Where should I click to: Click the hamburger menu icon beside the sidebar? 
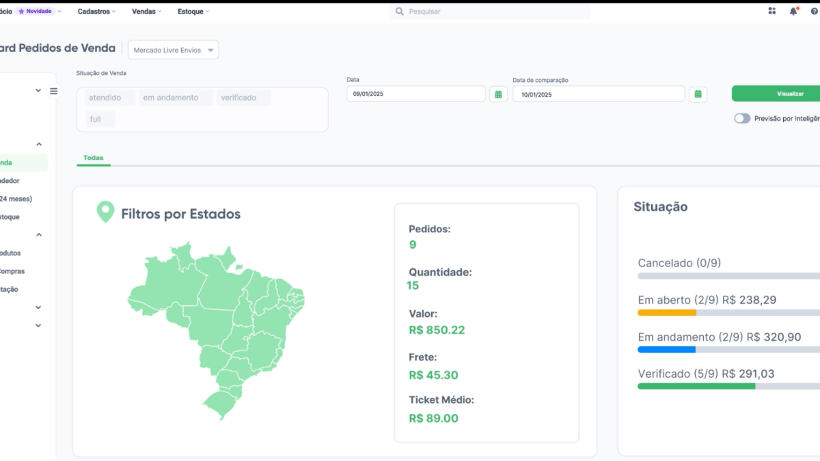pyautogui.click(x=54, y=91)
